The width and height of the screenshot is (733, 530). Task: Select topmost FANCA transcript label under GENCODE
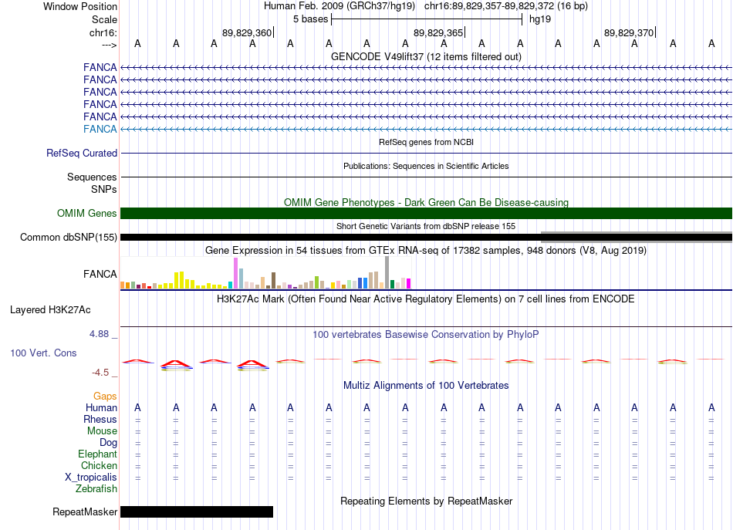[100, 67]
